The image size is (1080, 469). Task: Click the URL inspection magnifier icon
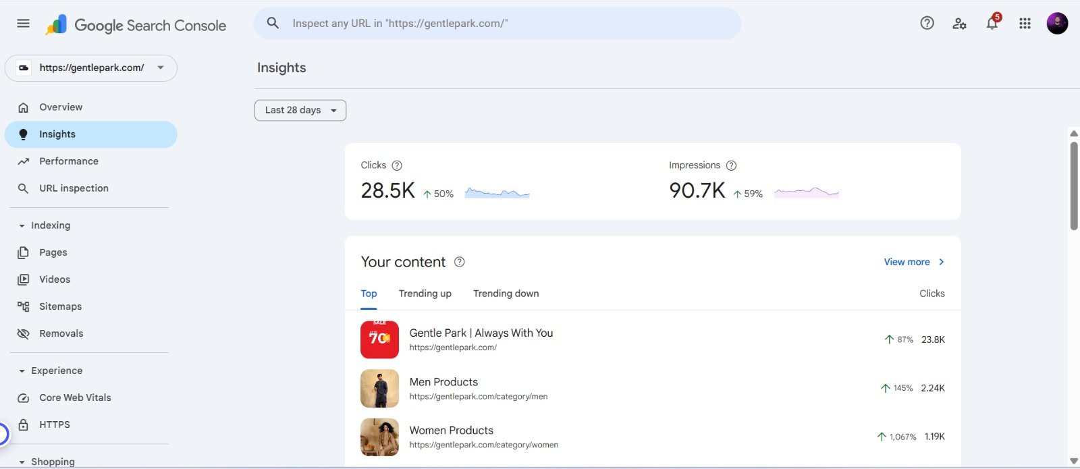pyautogui.click(x=23, y=188)
